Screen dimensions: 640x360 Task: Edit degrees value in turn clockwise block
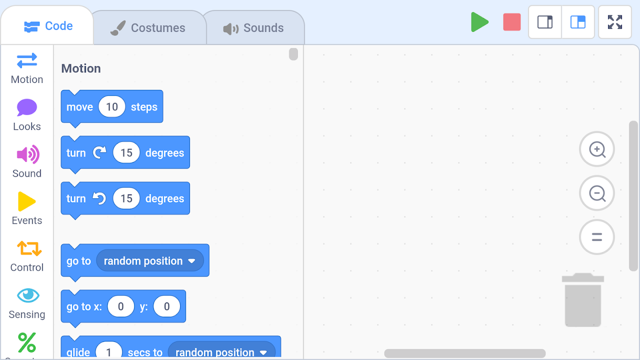pos(126,153)
